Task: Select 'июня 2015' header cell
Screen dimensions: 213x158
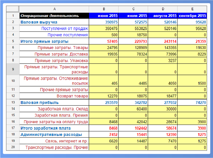Action: tap(104, 16)
